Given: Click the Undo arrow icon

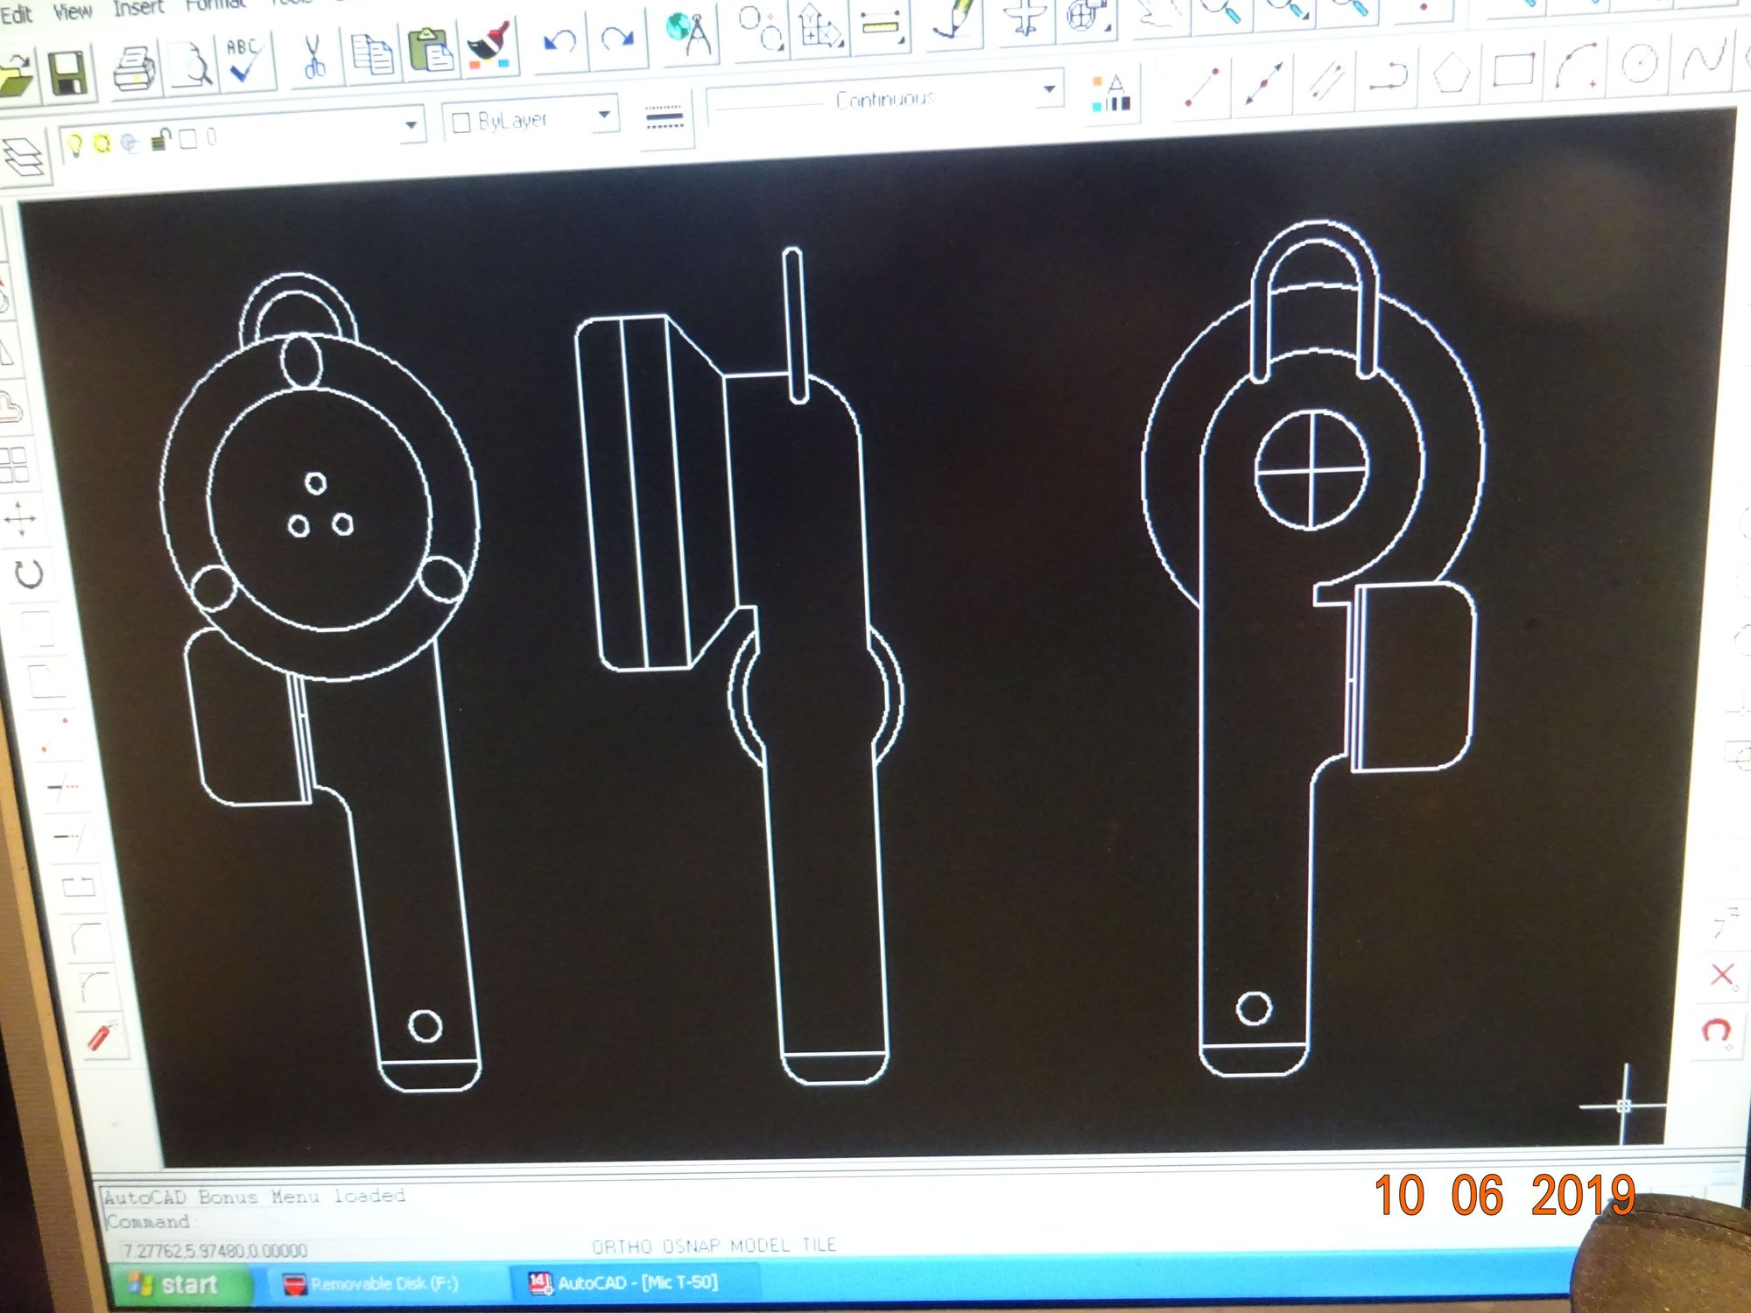Looking at the screenshot, I should tap(559, 42).
